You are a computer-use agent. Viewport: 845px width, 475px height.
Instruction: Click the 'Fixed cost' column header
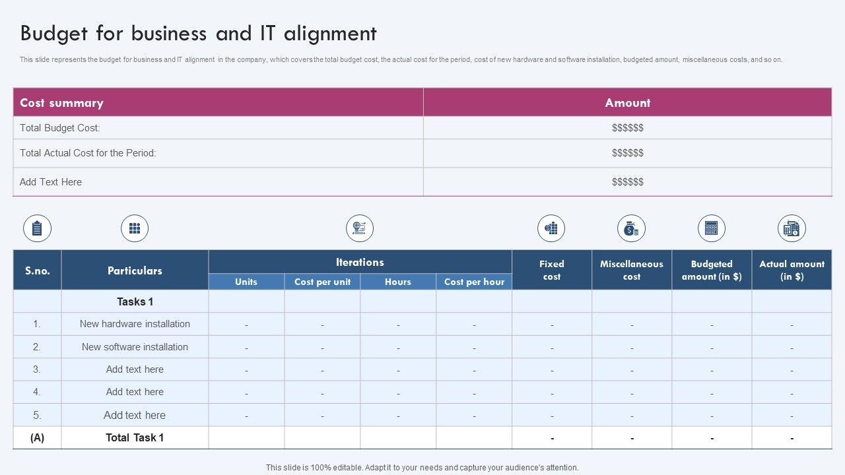coord(551,270)
